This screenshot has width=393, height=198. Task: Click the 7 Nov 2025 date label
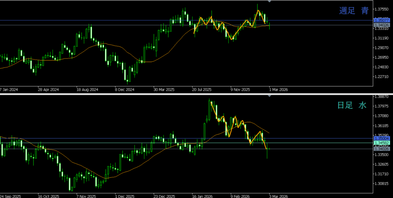pyautogui.click(x=87, y=195)
